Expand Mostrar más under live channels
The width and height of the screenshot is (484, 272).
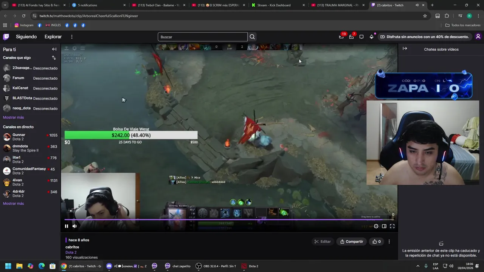point(13,204)
